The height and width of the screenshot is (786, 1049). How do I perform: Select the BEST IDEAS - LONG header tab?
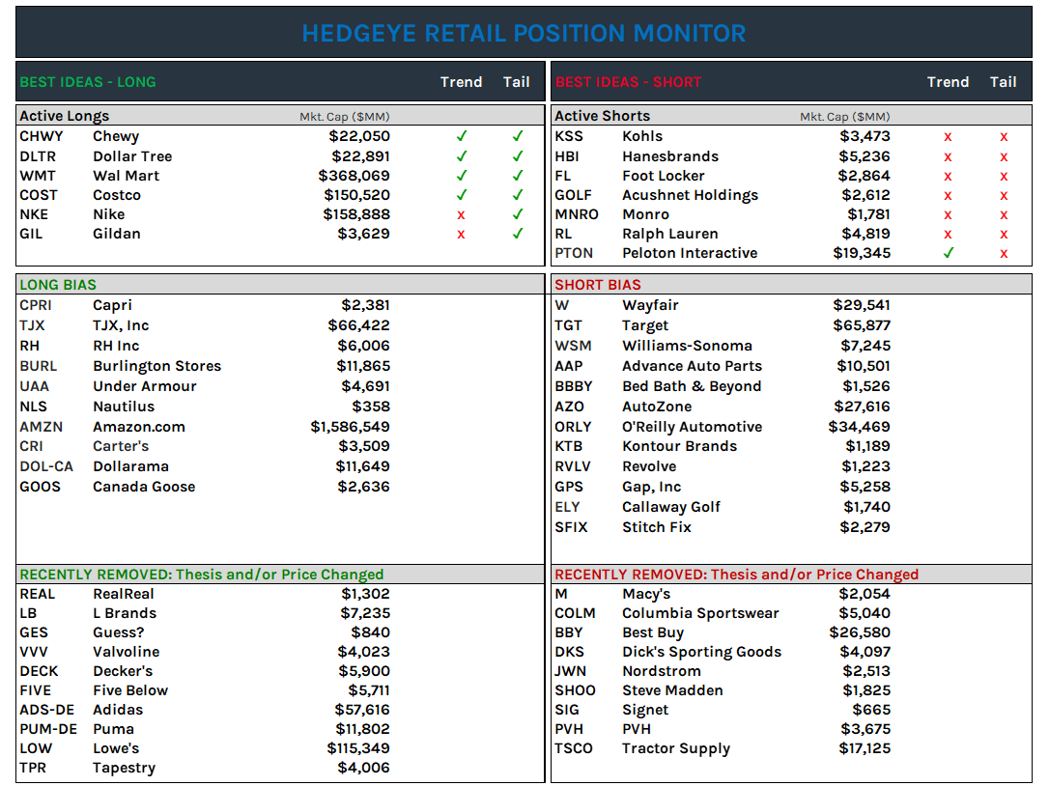87,81
